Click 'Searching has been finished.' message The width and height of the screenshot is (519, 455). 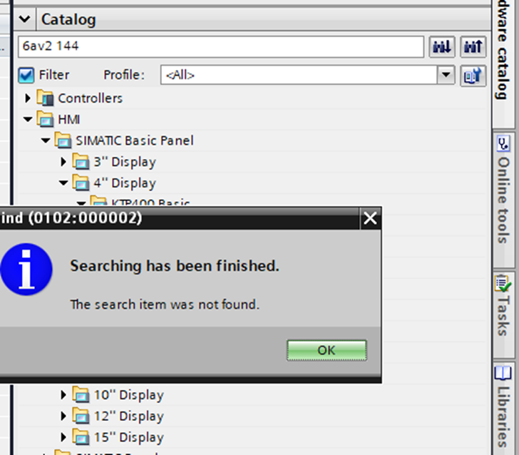175,266
